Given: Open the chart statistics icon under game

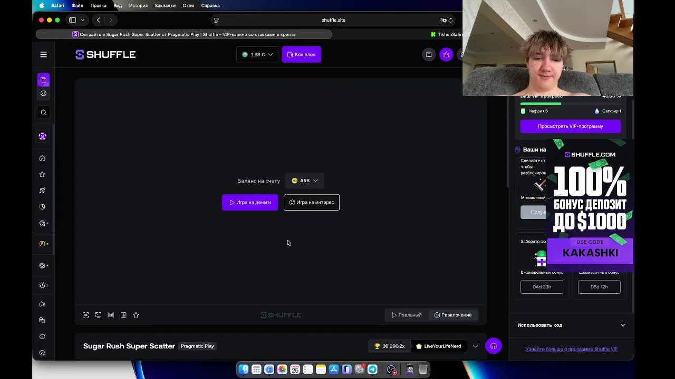Looking at the screenshot, I should pyautogui.click(x=123, y=315).
